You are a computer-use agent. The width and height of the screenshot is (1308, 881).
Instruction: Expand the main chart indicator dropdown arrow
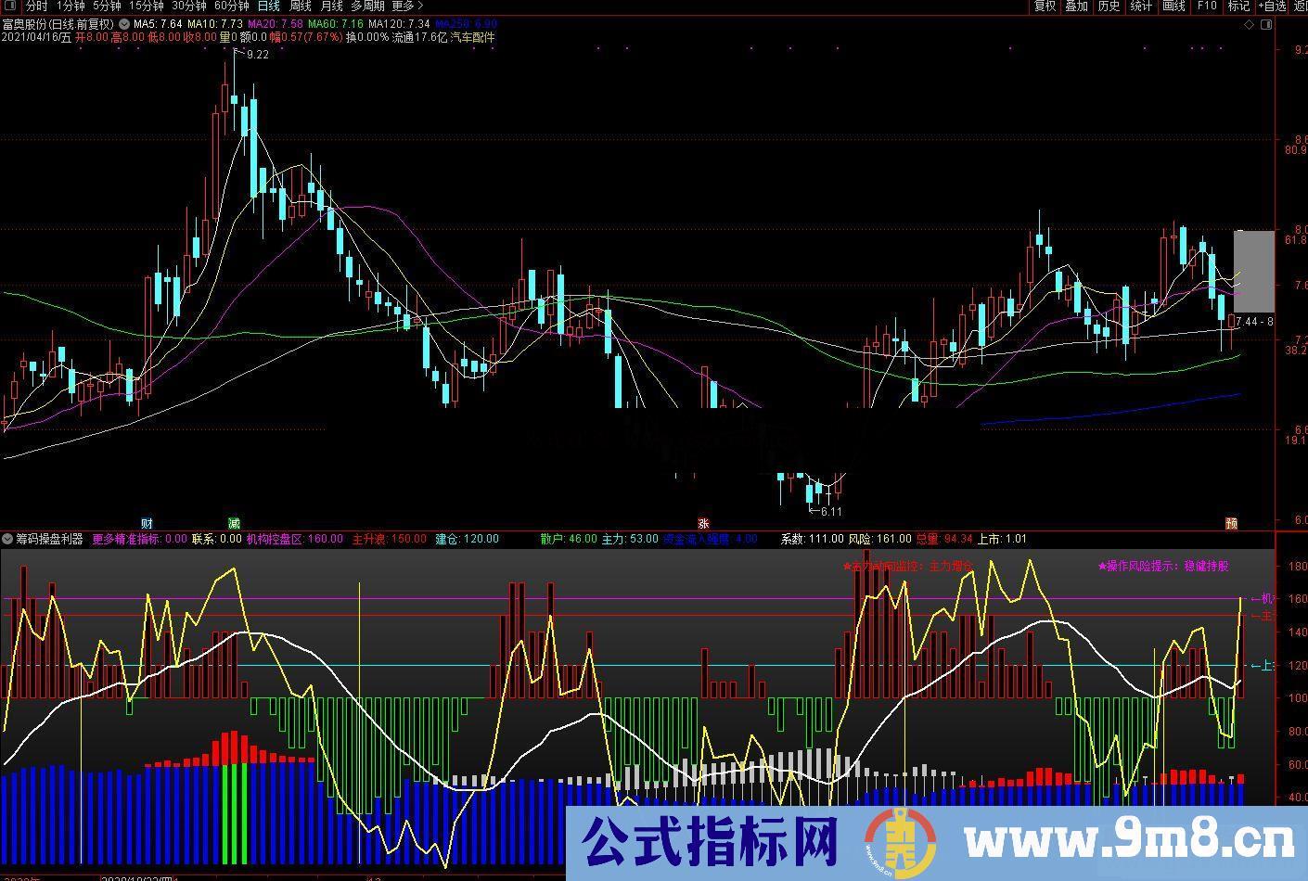point(124,24)
